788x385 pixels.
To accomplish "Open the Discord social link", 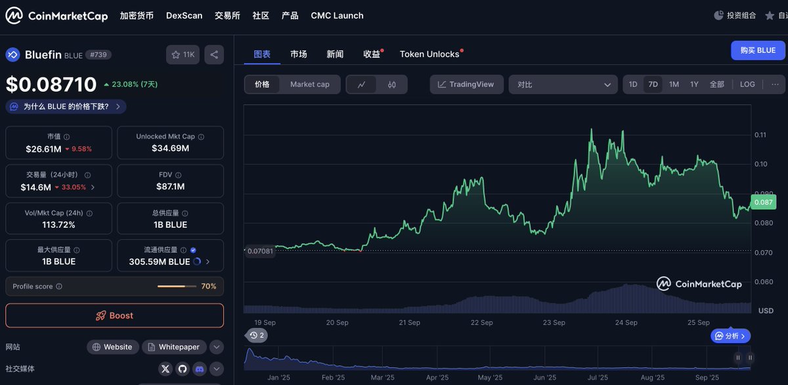I will tap(199, 369).
